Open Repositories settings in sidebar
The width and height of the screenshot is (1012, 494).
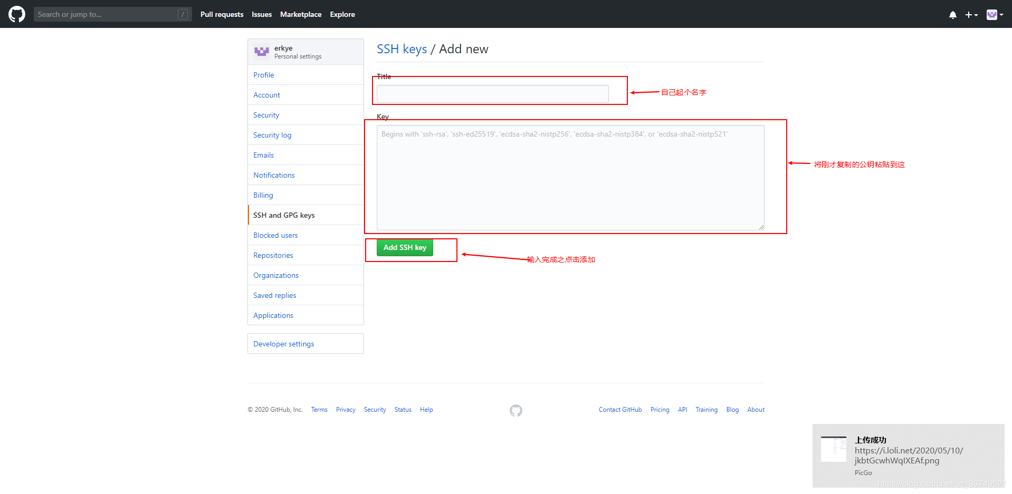[x=305, y=255]
